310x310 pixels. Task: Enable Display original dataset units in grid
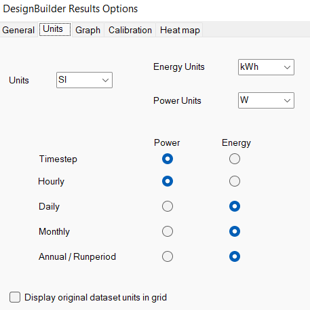(15, 297)
